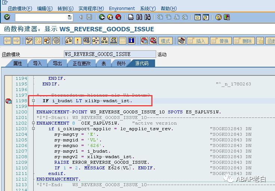The width and height of the screenshot is (275, 191).
Task: Click the Navigation Window icon
Action: click(114, 41)
